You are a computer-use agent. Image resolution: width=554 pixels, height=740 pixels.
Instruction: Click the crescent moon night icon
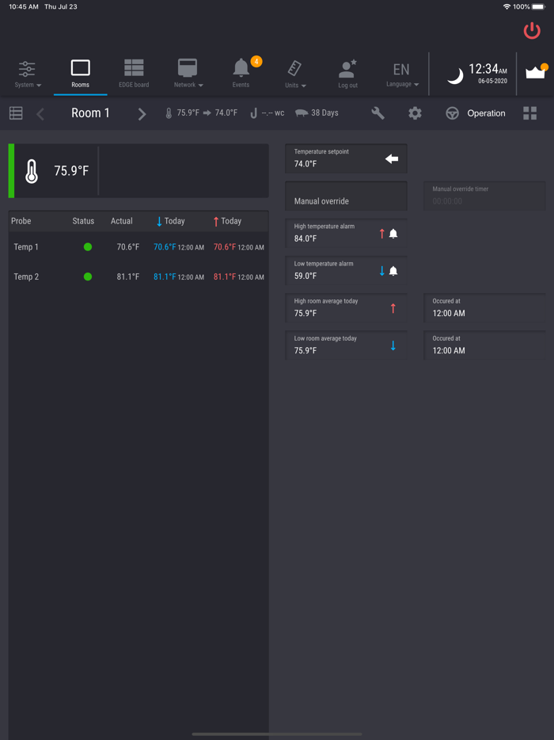click(x=454, y=75)
